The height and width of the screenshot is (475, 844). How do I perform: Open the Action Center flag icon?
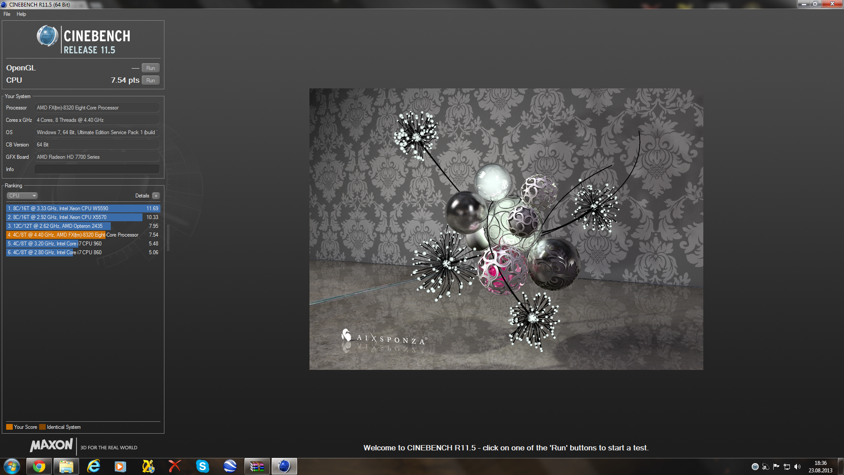click(x=776, y=467)
